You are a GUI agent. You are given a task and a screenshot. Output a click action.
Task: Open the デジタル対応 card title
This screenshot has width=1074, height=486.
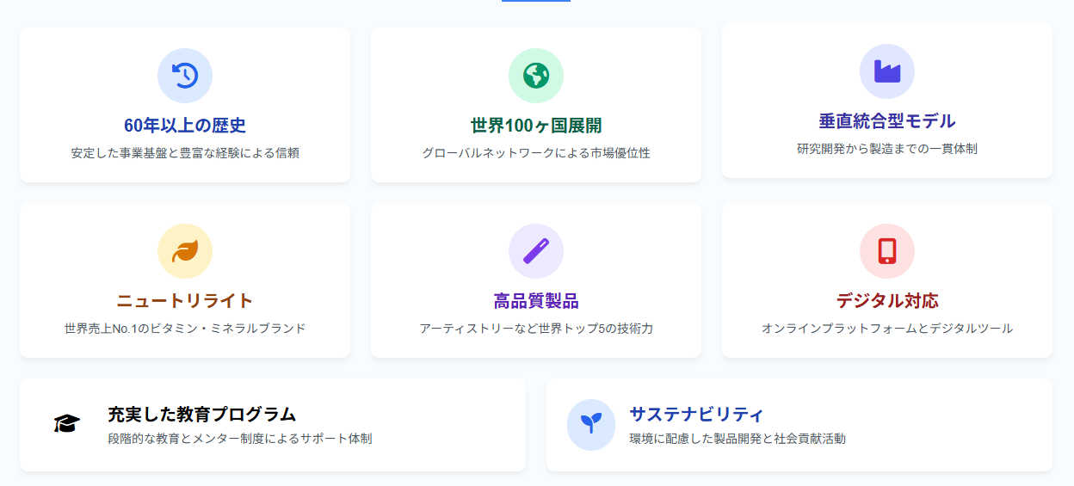[x=887, y=301]
